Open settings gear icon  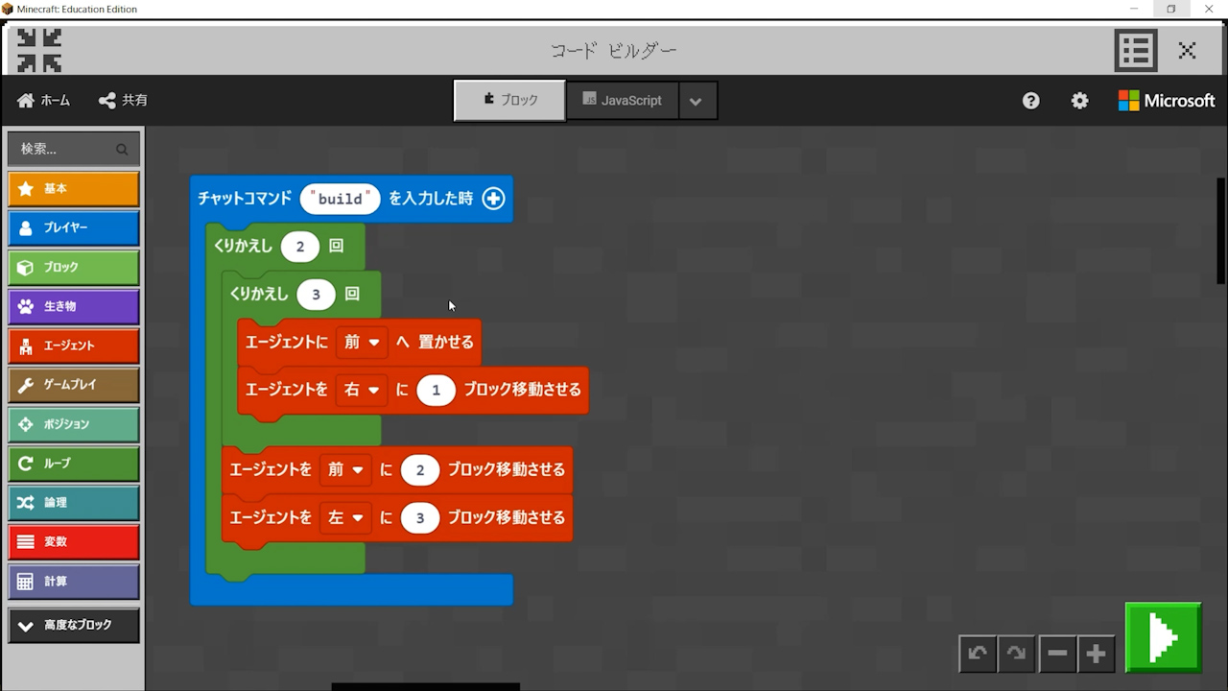1079,101
